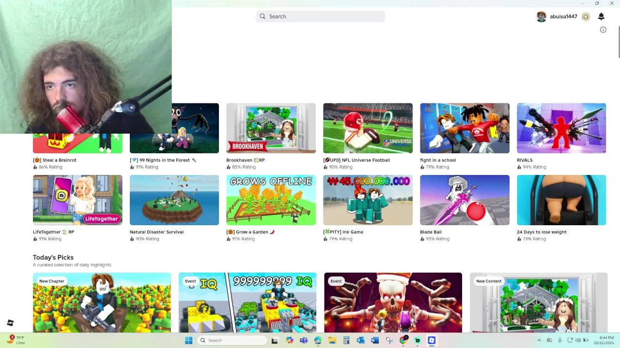Open Microsoft Teams from the taskbar

pyautogui.click(x=304, y=340)
